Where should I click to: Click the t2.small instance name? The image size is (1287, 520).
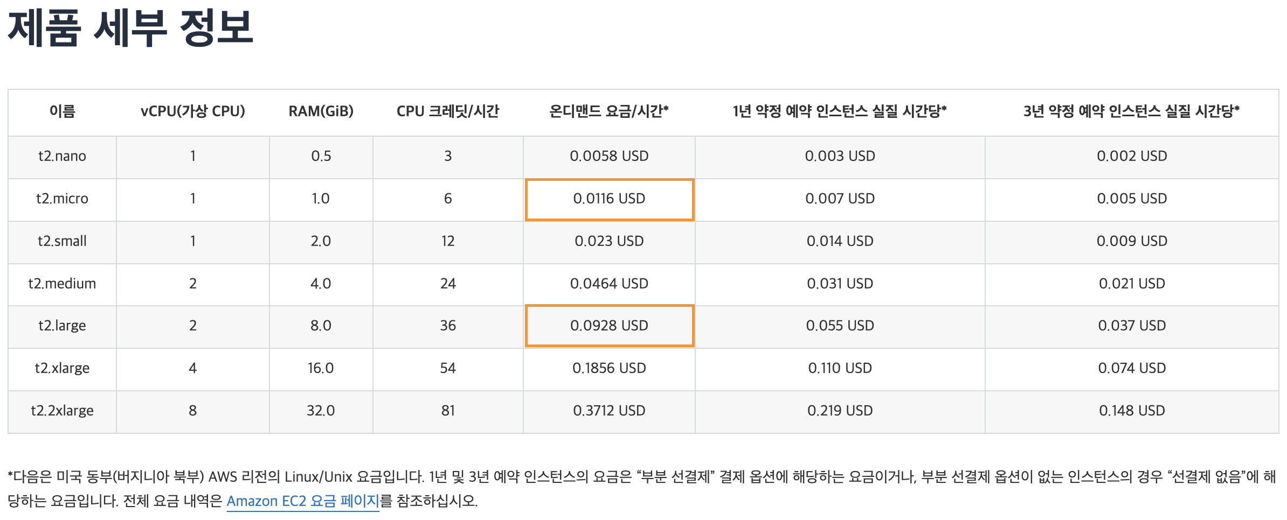coord(62,241)
